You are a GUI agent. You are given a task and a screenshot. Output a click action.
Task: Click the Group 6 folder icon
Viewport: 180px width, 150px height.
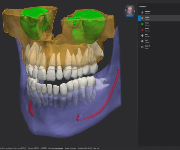point(142,47)
